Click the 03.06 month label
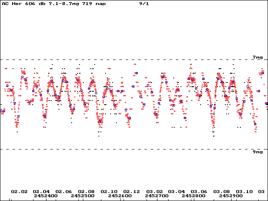The image size is (268, 201). coord(199,192)
